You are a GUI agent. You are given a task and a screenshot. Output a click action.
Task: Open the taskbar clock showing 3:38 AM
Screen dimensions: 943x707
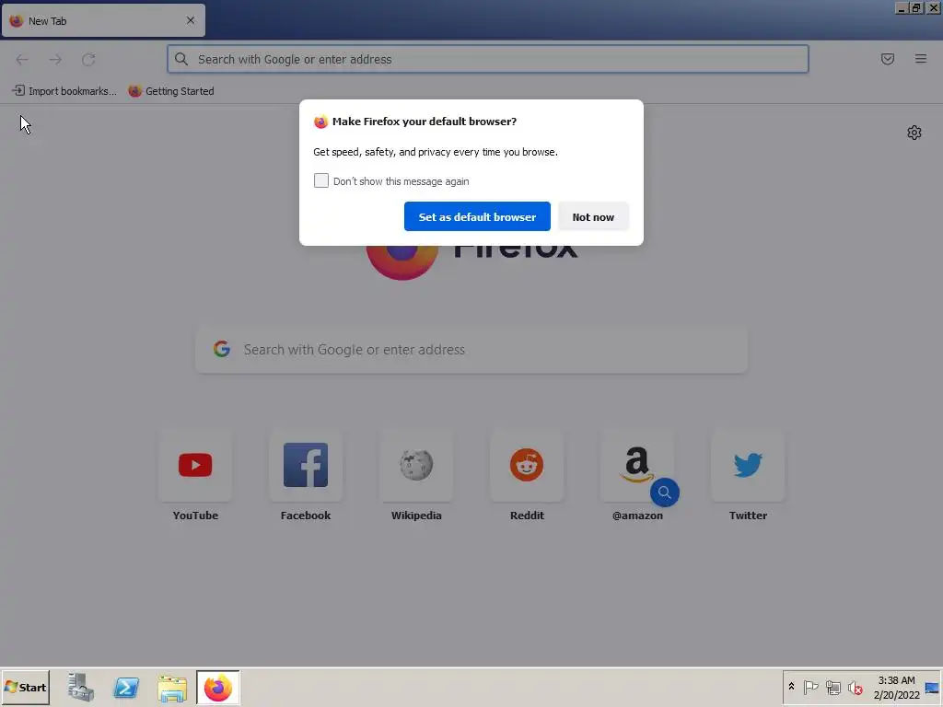(x=896, y=687)
